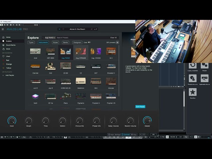Image resolution: width=212 pixels, height=159 pixels.
Task: Select the CMI instrument
Action: [50, 68]
